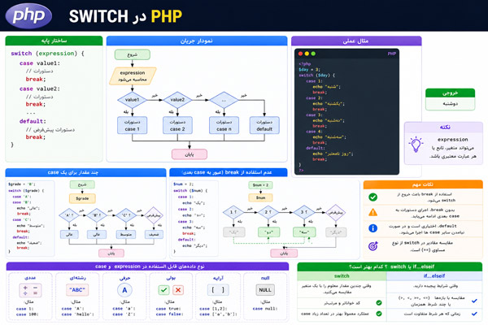Image resolution: width=488 pixels, height=325 pixels.
Task: Click the دستورات default box
Action: (264, 125)
